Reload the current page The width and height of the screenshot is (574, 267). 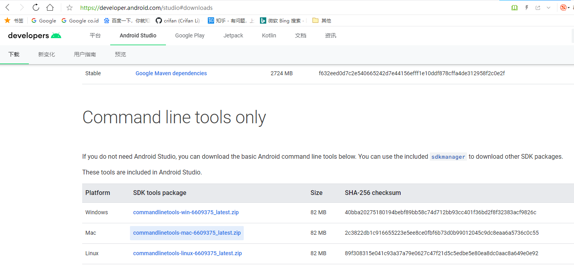[x=36, y=7]
